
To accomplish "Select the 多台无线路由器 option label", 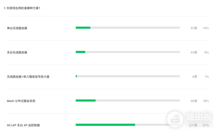I will [x=17, y=52].
